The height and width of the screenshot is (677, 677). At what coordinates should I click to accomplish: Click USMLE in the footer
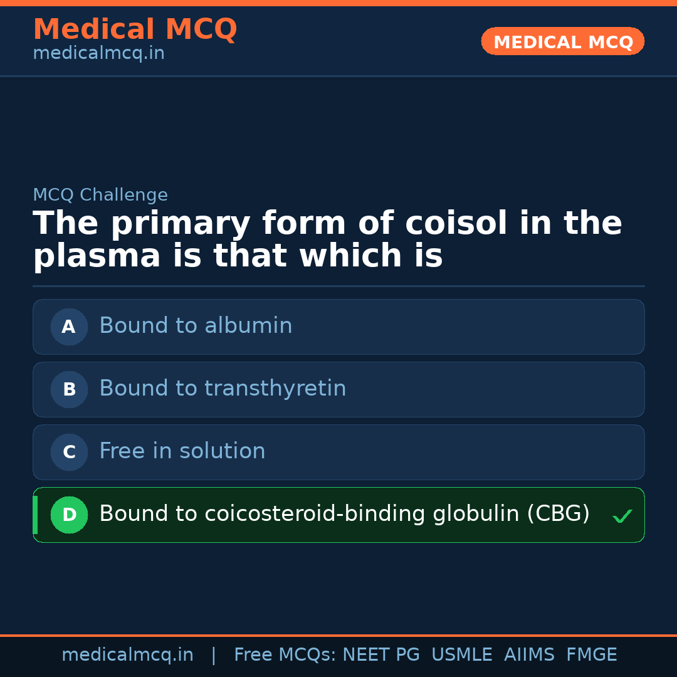[x=461, y=655]
